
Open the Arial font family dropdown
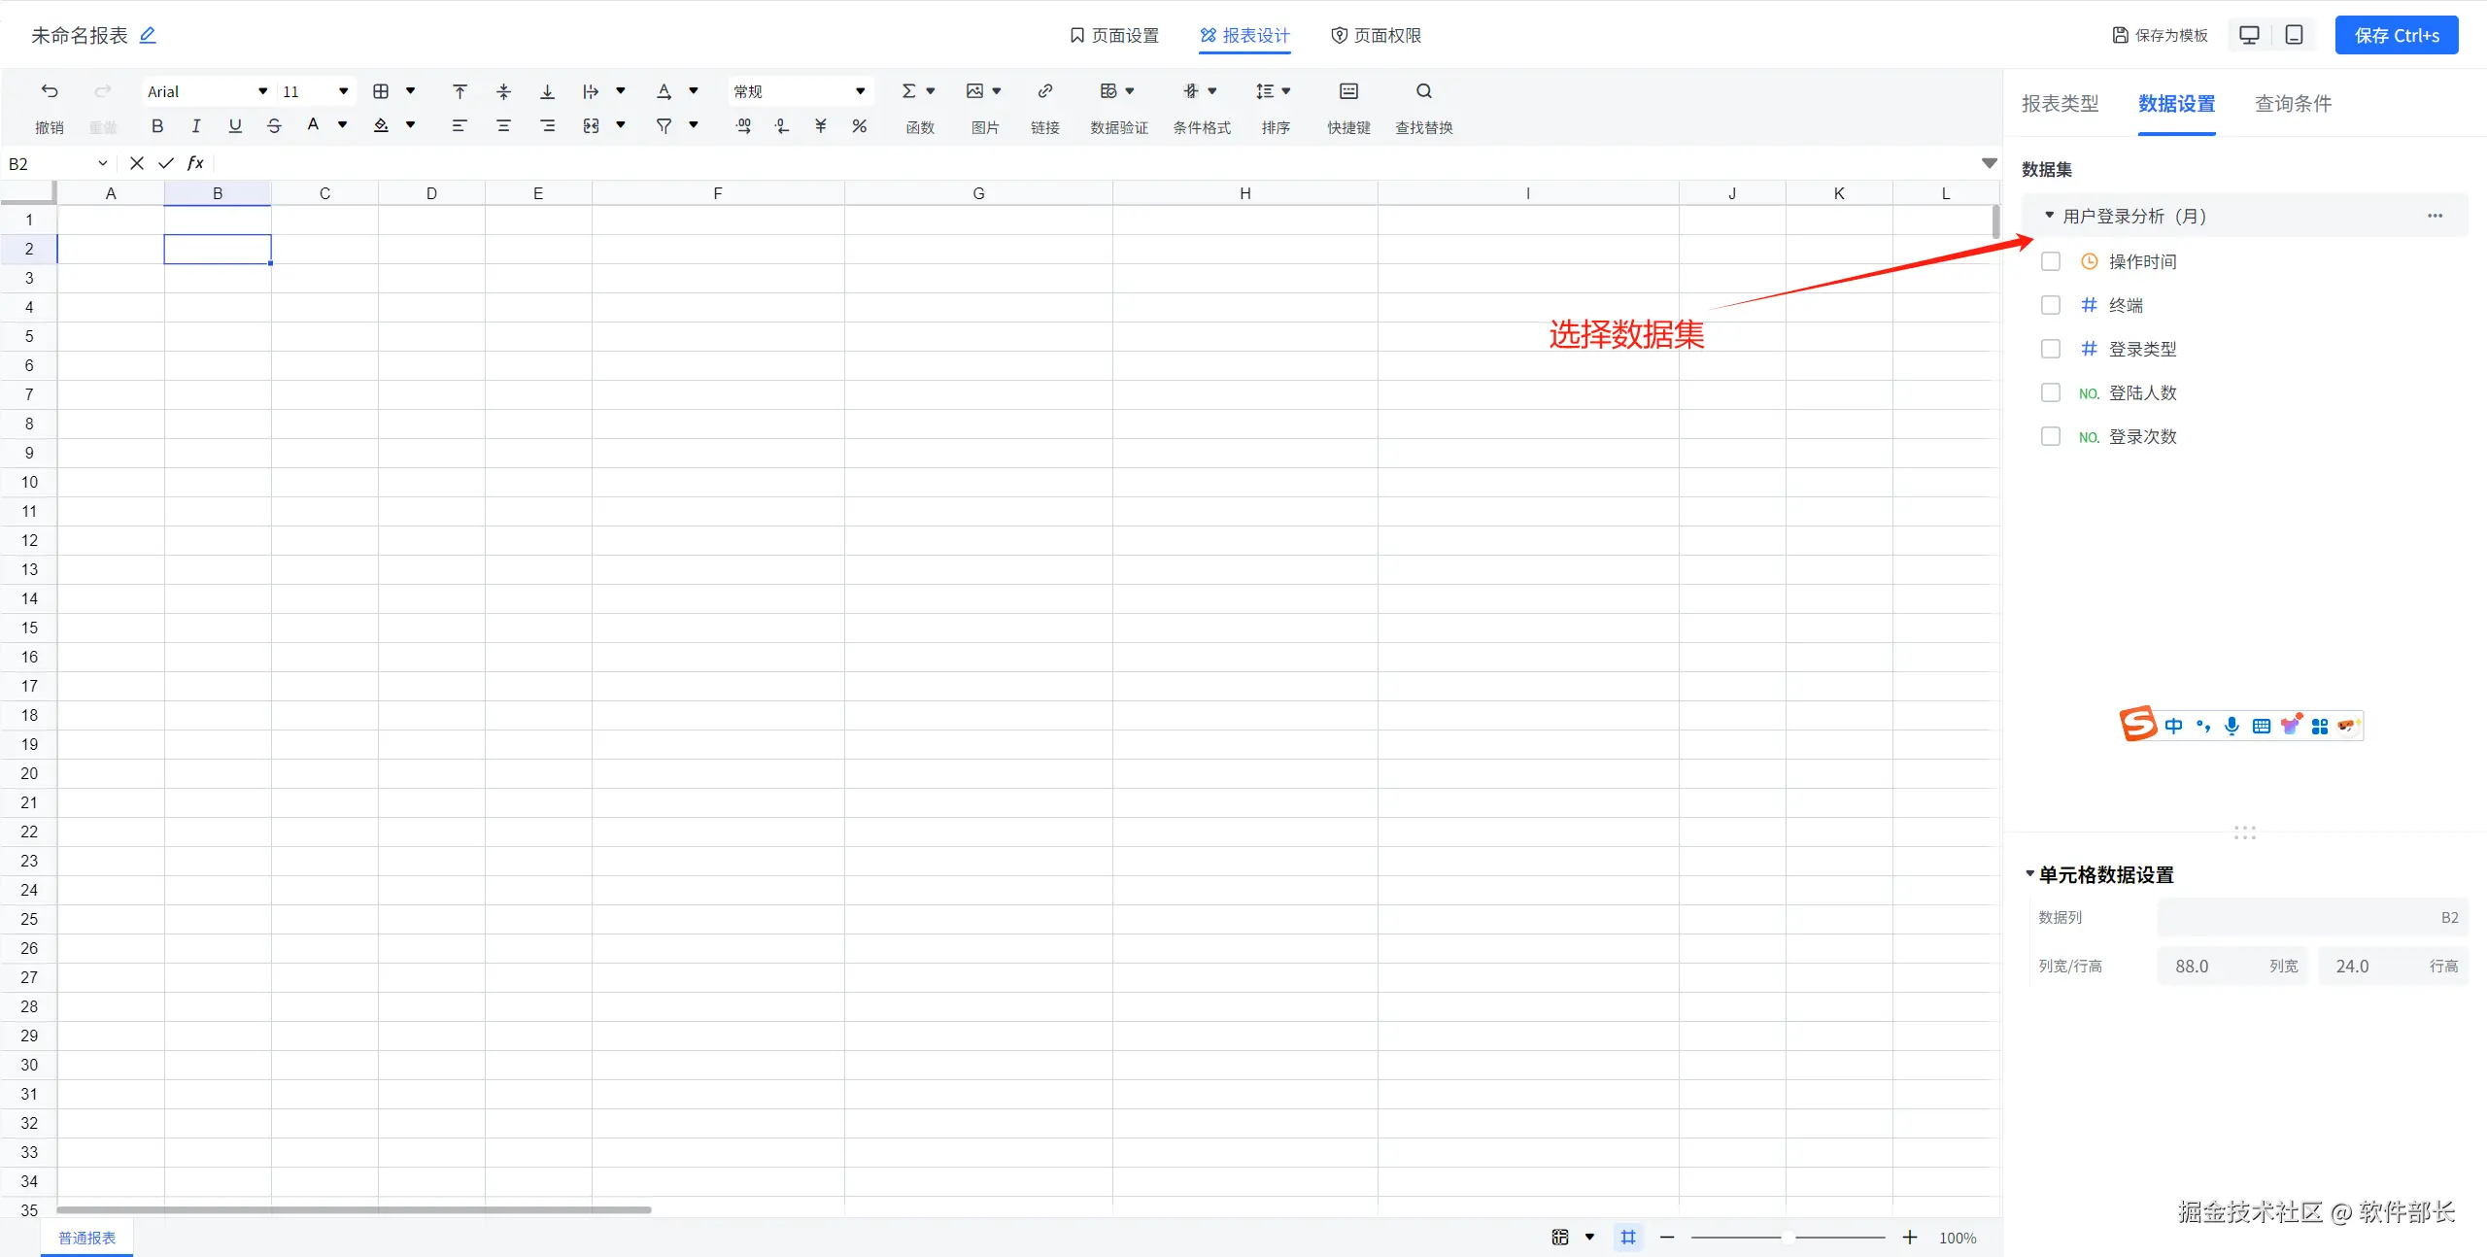click(207, 91)
